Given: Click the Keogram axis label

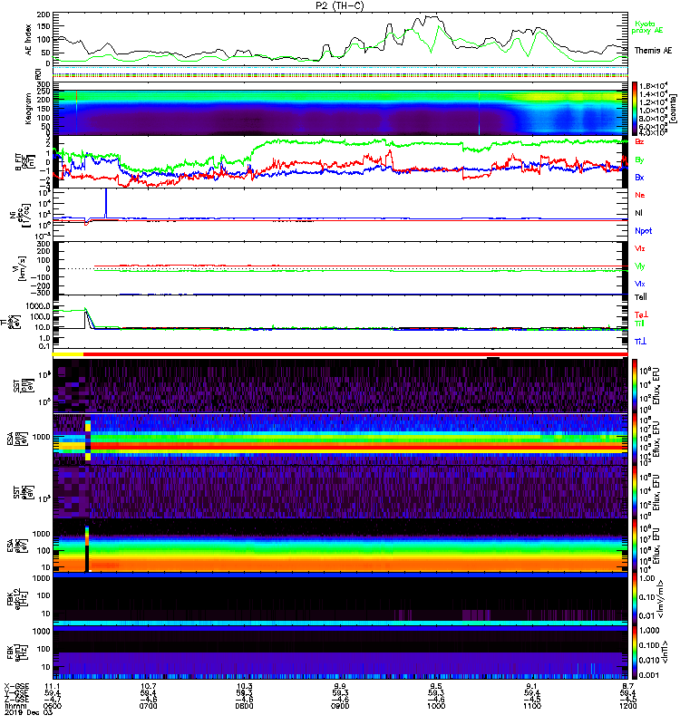Looking at the screenshot, I should pos(28,109).
